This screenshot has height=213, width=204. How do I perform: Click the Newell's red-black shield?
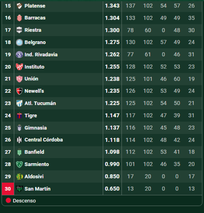(19, 91)
